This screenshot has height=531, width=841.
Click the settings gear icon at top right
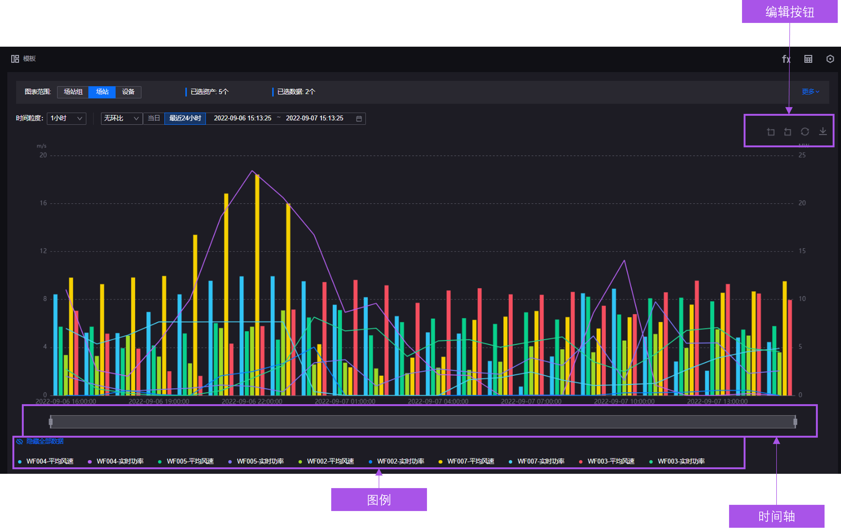[830, 59]
